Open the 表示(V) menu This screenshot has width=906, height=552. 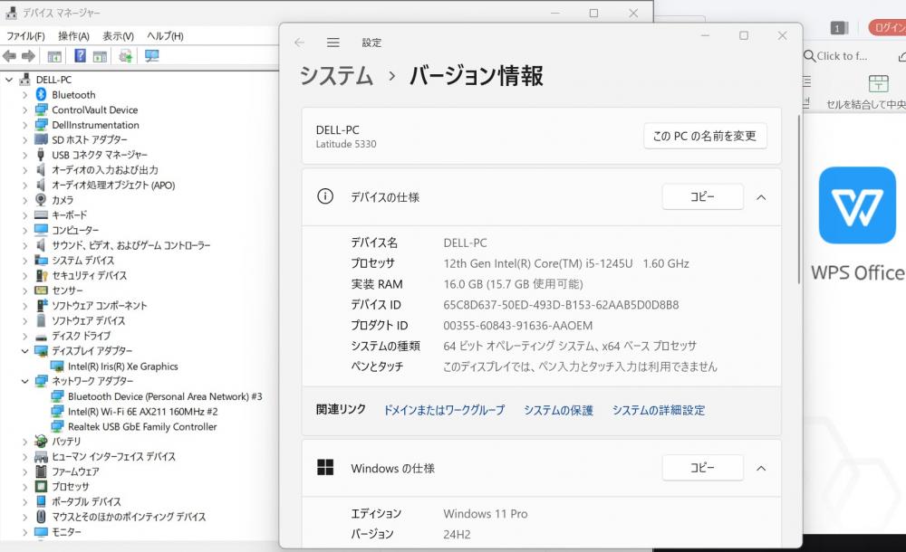tap(118, 36)
